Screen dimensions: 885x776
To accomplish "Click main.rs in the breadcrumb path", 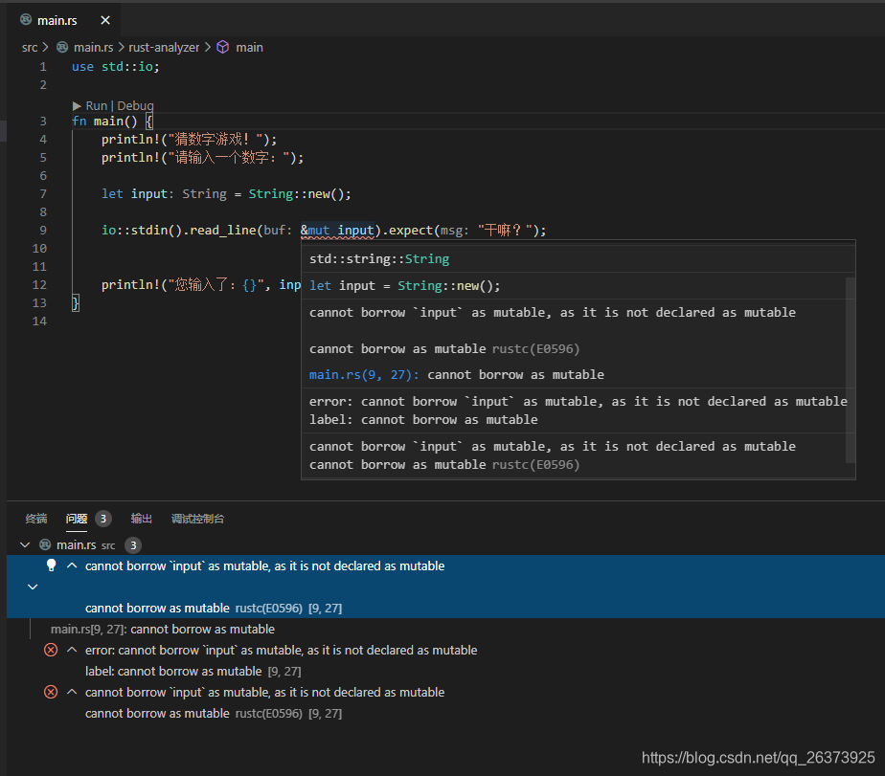I will click(93, 48).
